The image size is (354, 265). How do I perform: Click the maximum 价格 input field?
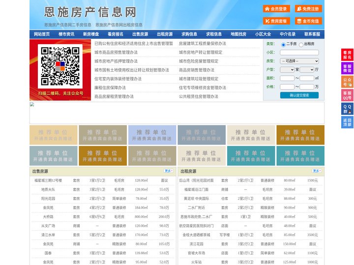pos(307,87)
